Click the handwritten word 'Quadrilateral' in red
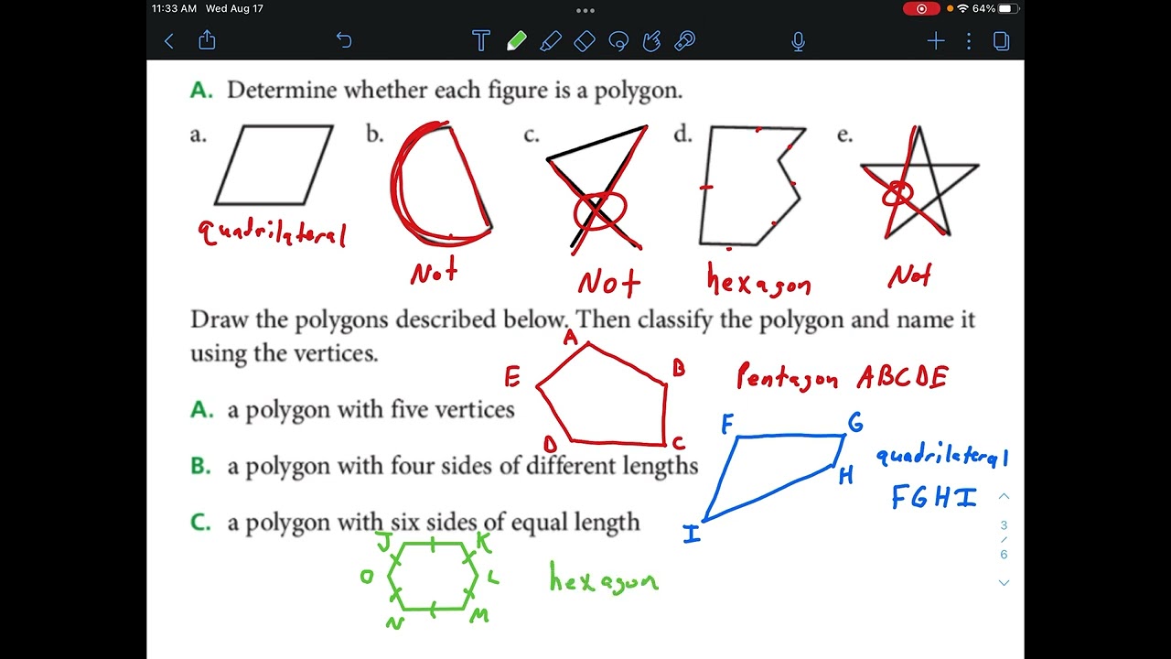Viewport: 1171px width, 659px height. click(273, 232)
